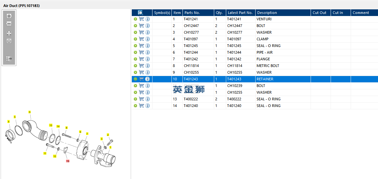The image size is (378, 179).
Task: Add METRIC BOLT CH11814 to cart
Action: [141, 66]
